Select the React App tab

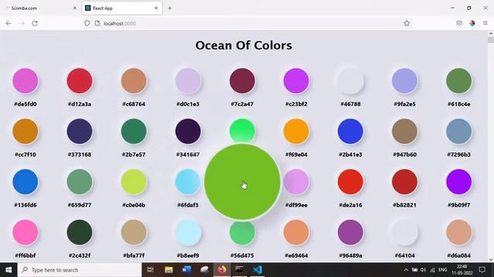[122, 8]
